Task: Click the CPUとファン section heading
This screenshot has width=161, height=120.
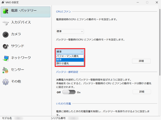Action: pyautogui.click(x=64, y=12)
